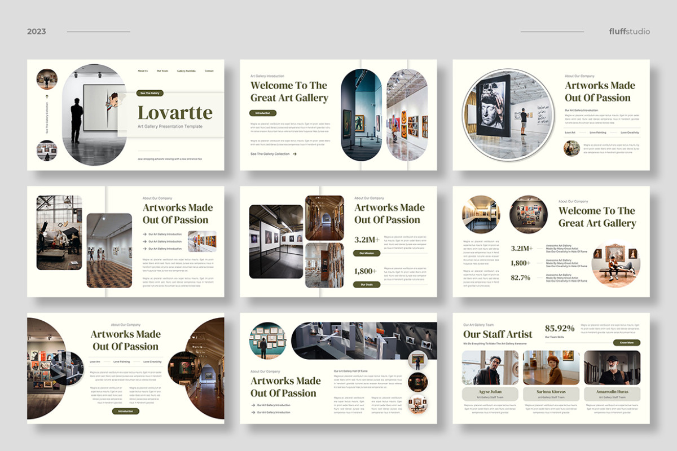The image size is (677, 451).
Task: Click the "Our Goals" button
Action: click(x=367, y=285)
